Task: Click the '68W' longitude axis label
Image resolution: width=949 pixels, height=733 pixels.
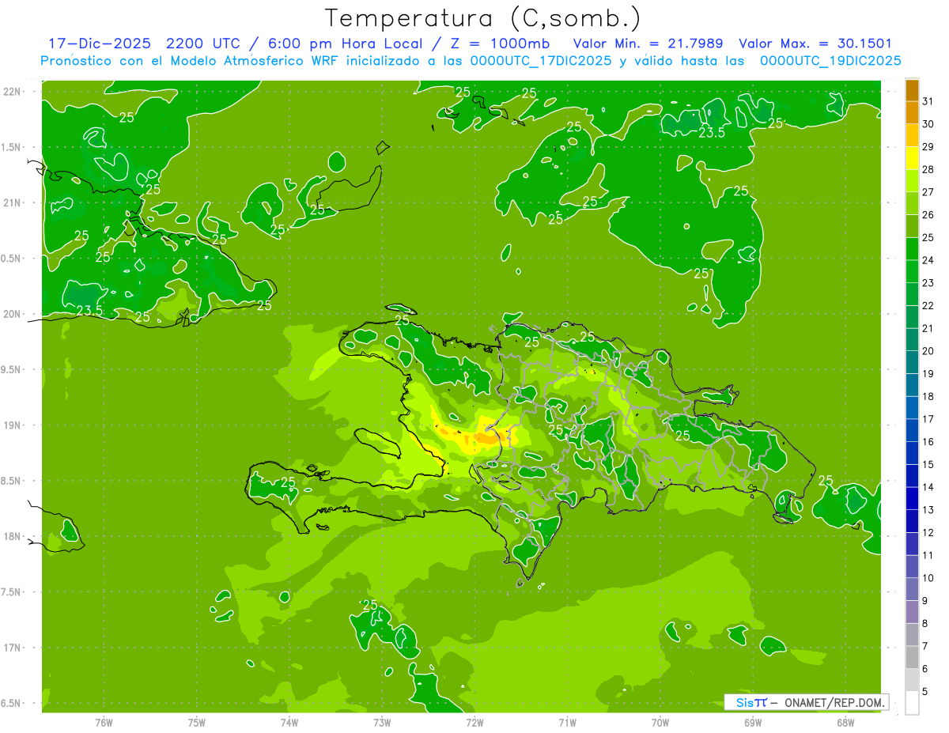Action: click(x=845, y=723)
